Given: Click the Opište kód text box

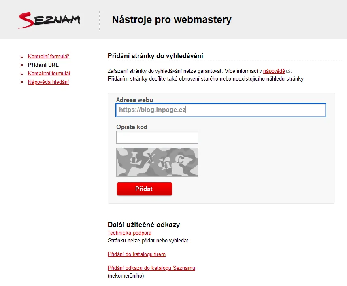Looking at the screenshot, I should [x=157, y=137].
